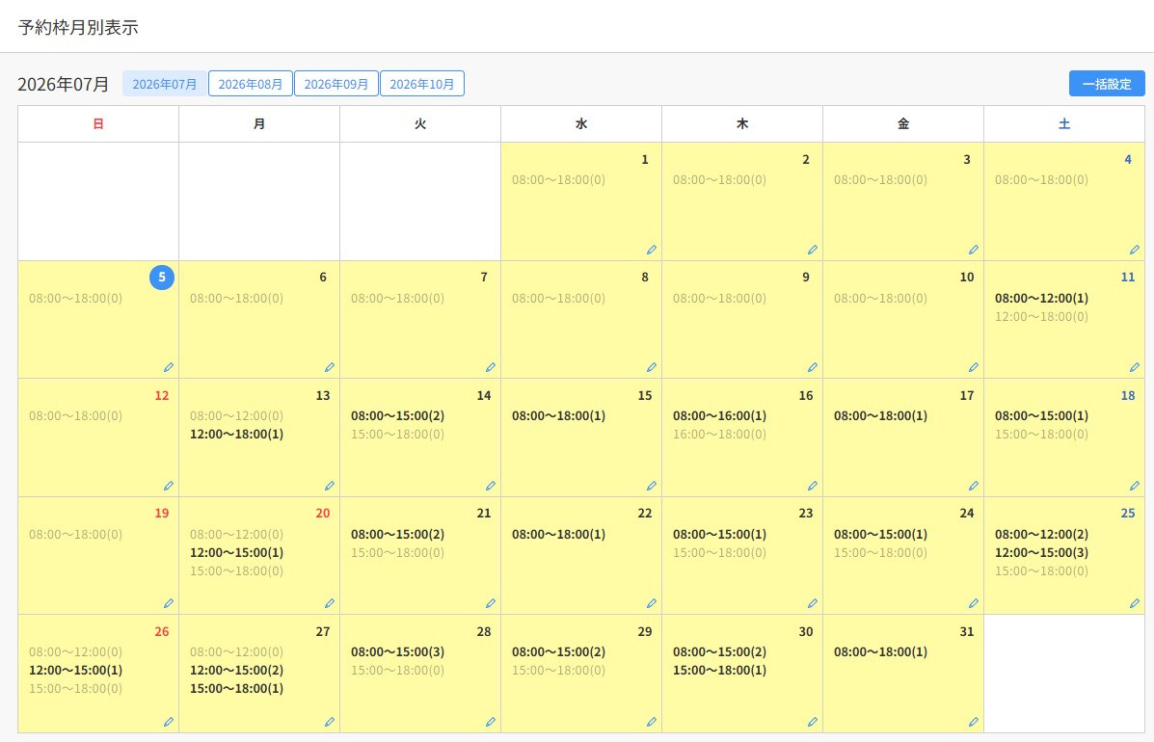The image size is (1154, 742).
Task: Select the 2026年10月 month tab
Action: (x=421, y=84)
